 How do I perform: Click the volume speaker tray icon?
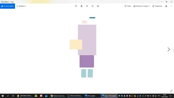click(x=150, y=96)
